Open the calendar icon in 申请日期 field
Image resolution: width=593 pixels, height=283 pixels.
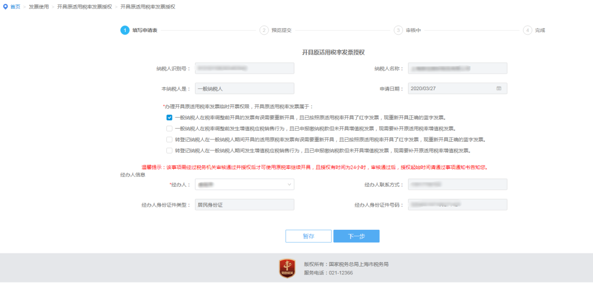point(499,88)
